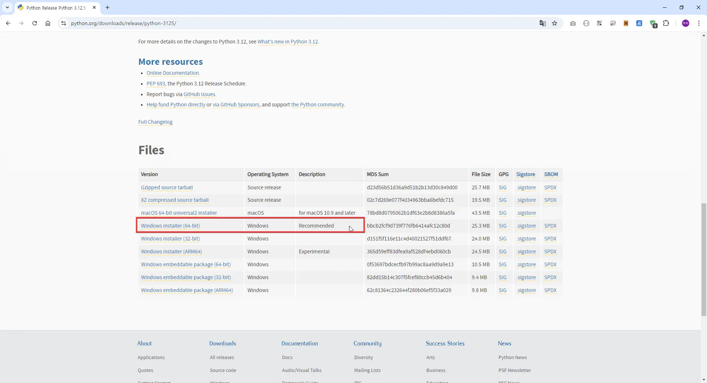Reload the Python release page
The image size is (707, 383).
pos(35,23)
